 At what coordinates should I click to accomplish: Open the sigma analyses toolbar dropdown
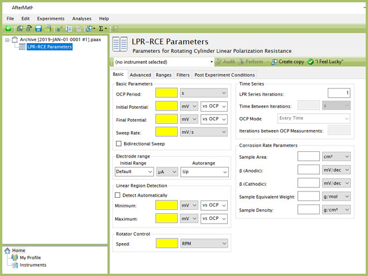coord(103,29)
